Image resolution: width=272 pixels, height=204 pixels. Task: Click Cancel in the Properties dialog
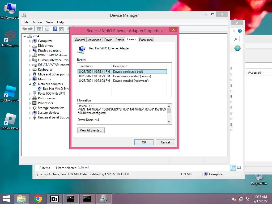click(165, 142)
